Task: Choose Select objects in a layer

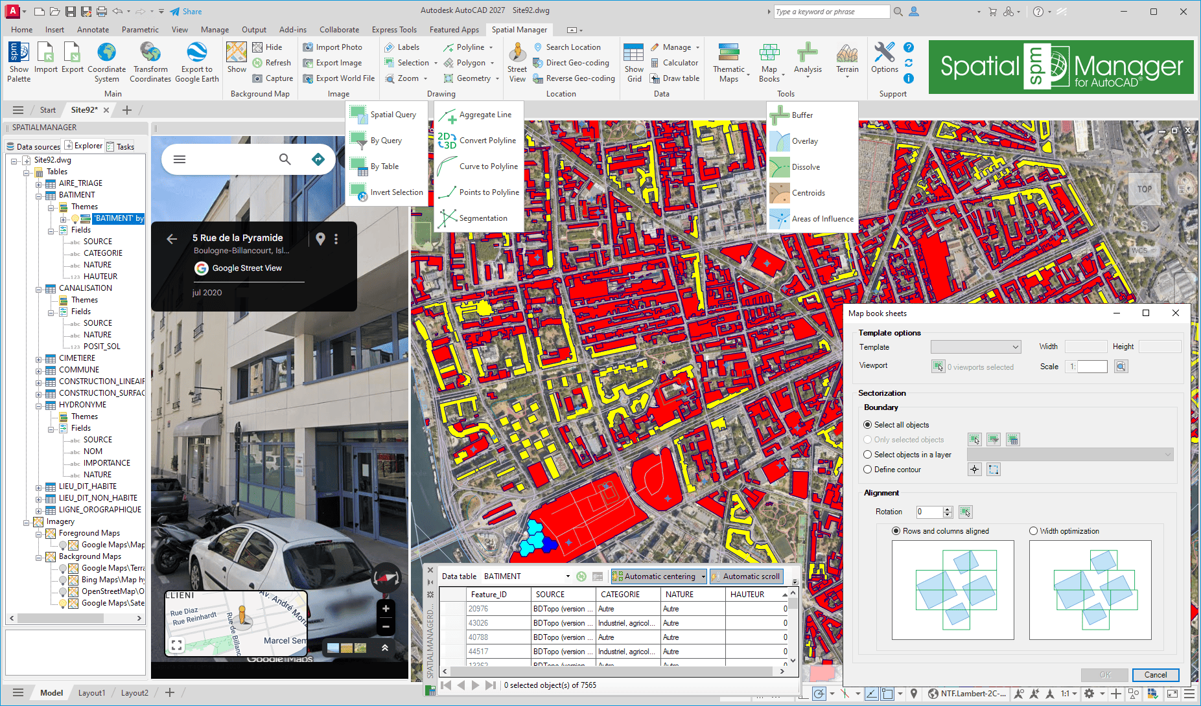Action: [868, 455]
